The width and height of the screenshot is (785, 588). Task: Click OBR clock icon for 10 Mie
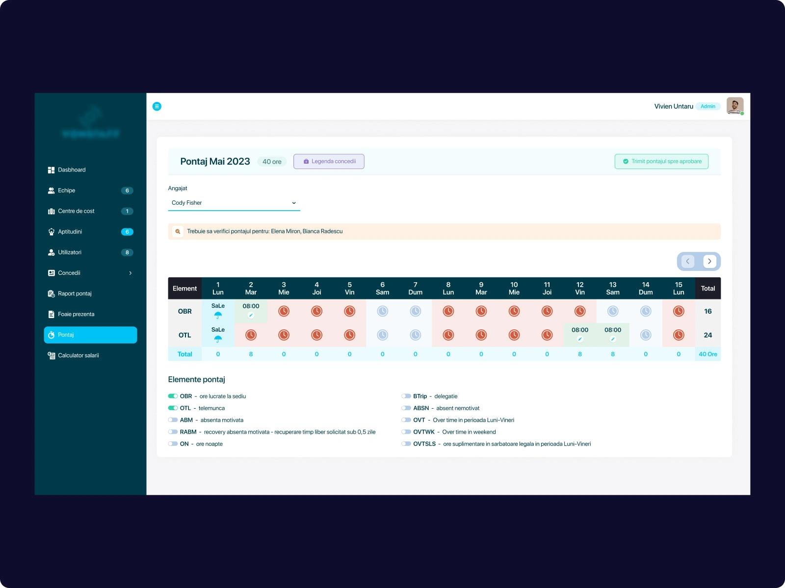click(514, 311)
